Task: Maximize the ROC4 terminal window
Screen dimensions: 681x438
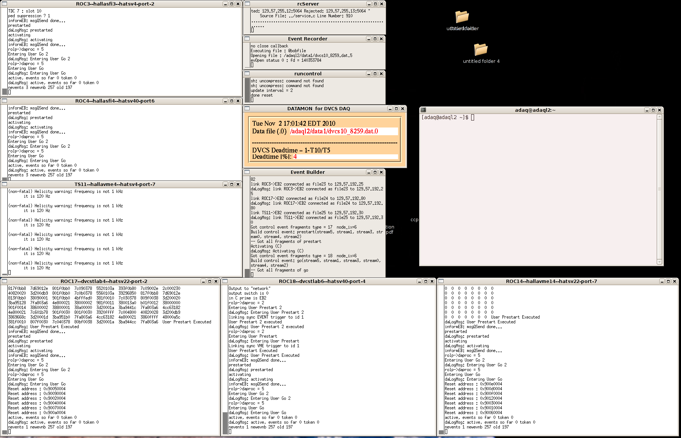Action: (232, 101)
